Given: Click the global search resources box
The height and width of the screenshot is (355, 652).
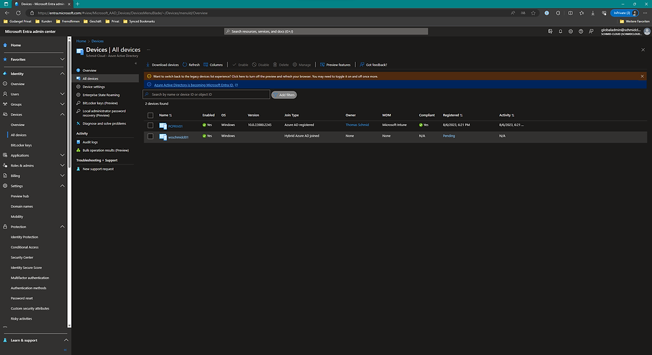Looking at the screenshot, I should (326, 31).
